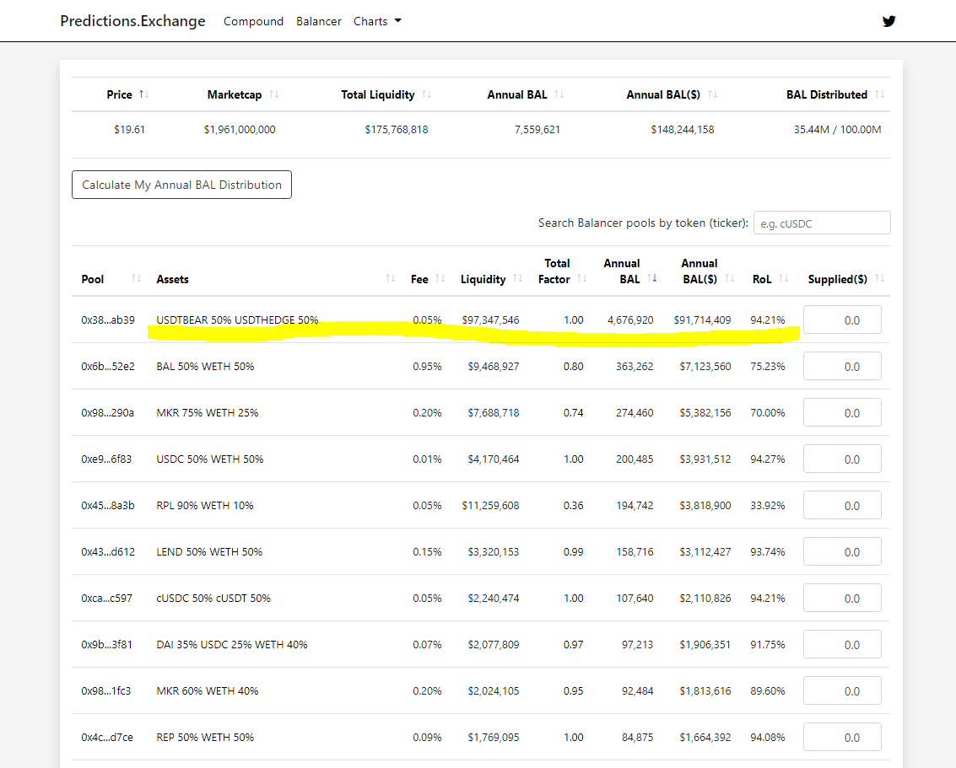
Task: Go to Predictions.Exchange home link
Action: point(132,21)
